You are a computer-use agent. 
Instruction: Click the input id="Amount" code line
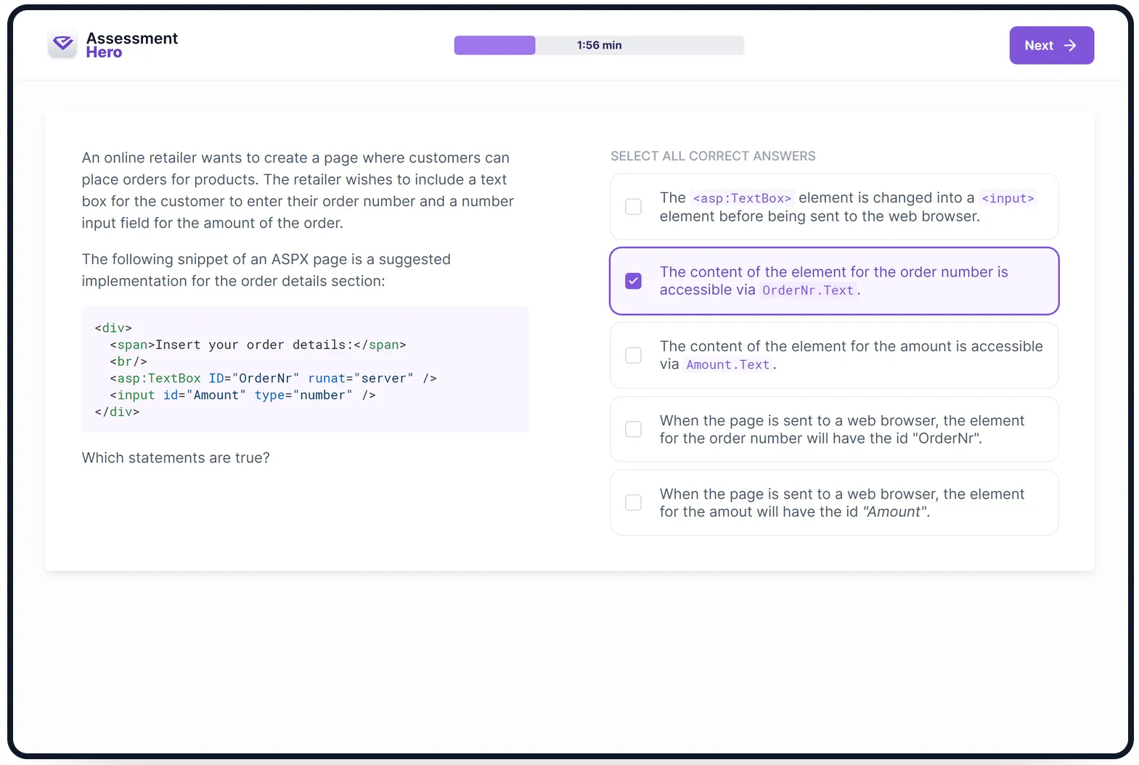(x=242, y=395)
